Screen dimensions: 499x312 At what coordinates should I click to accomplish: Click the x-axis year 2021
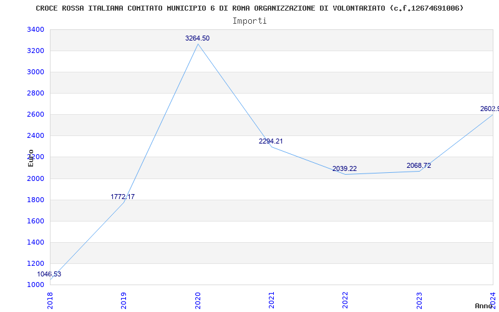click(x=271, y=301)
